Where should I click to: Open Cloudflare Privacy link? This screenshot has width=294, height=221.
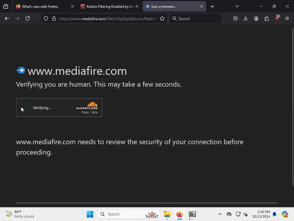[x=85, y=112]
